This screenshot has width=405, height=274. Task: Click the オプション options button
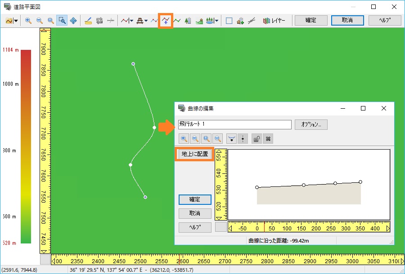click(x=311, y=124)
